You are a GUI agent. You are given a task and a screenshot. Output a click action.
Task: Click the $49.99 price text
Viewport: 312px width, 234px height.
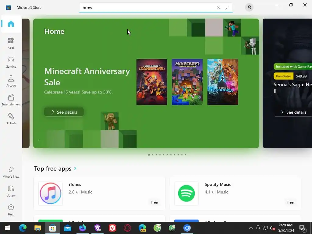click(301, 76)
